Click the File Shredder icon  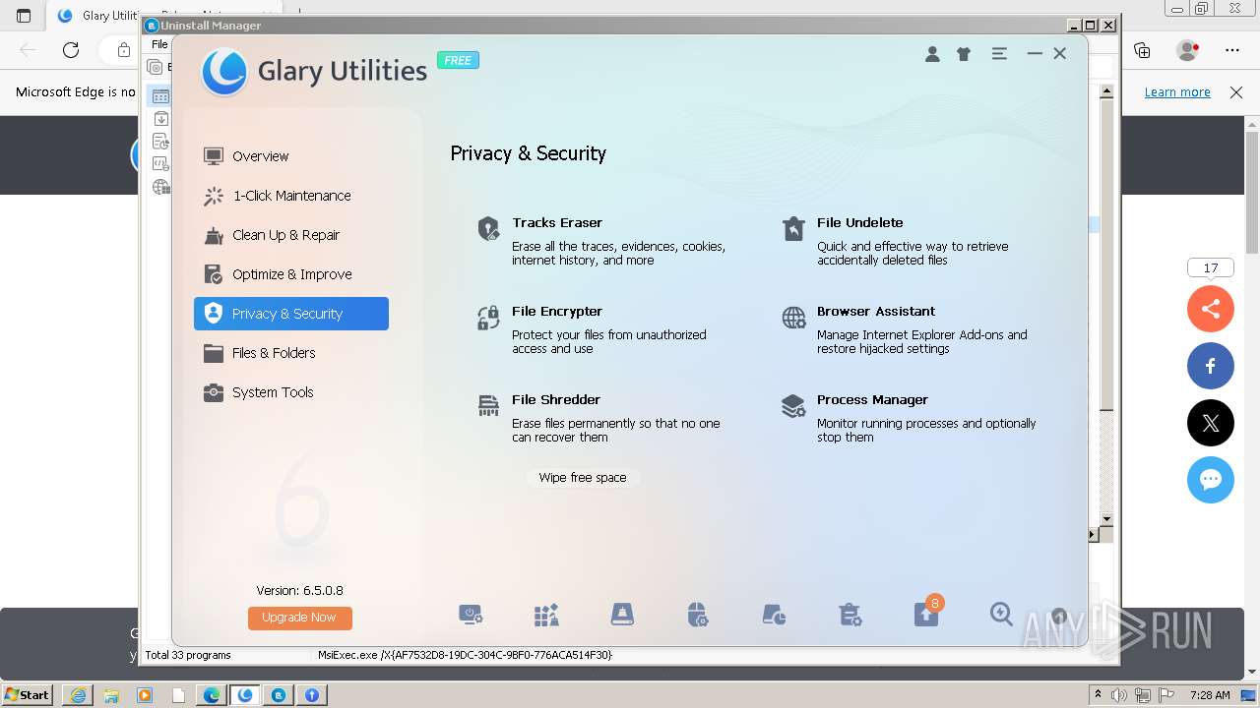pyautogui.click(x=488, y=406)
